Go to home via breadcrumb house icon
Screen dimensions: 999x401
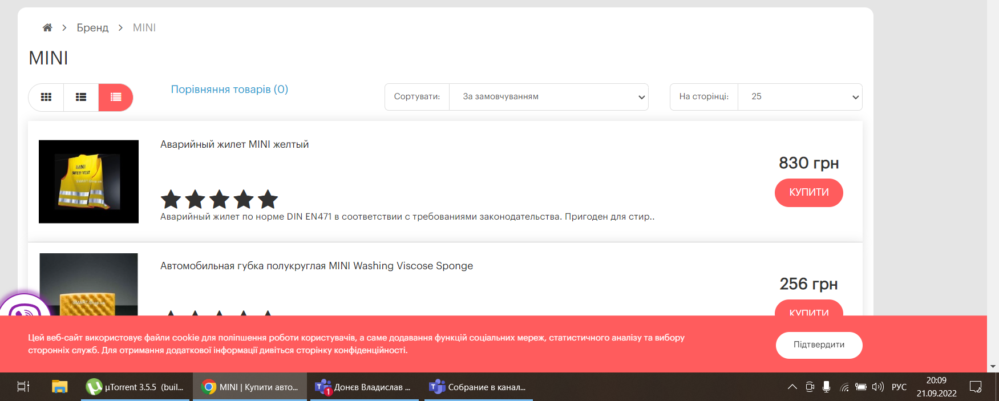47,27
